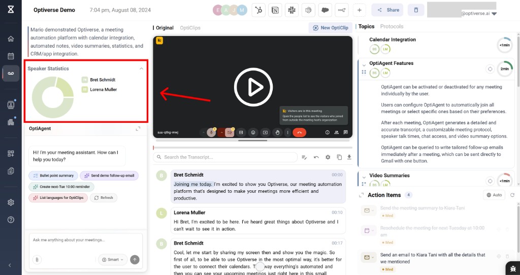Attach a file in the OptiAgent chat
Screen dimensions: 520x275
pos(37,260)
